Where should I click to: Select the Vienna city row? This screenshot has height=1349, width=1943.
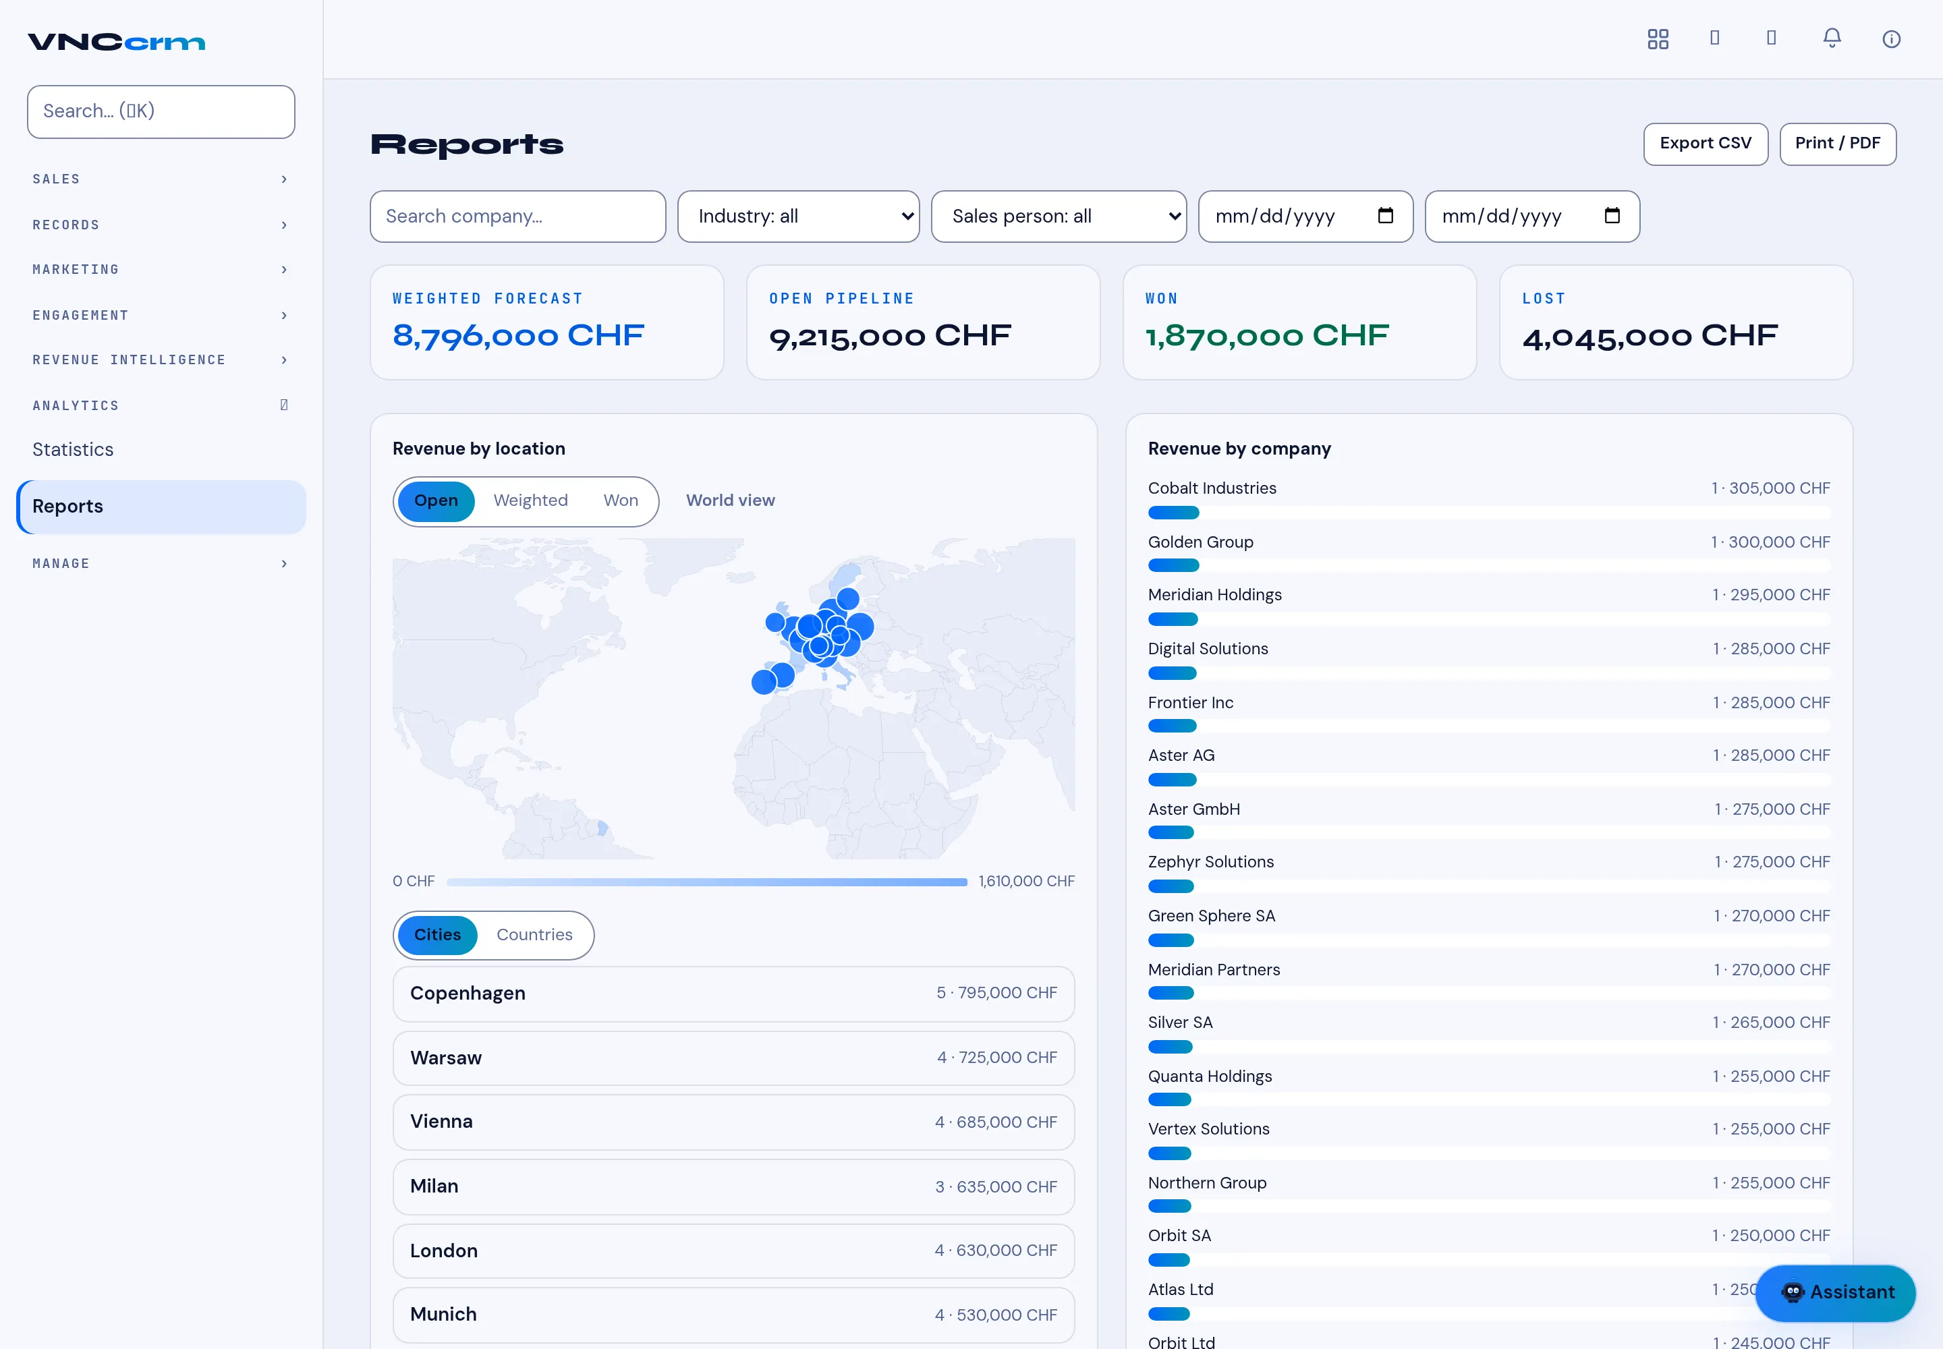(x=733, y=1122)
